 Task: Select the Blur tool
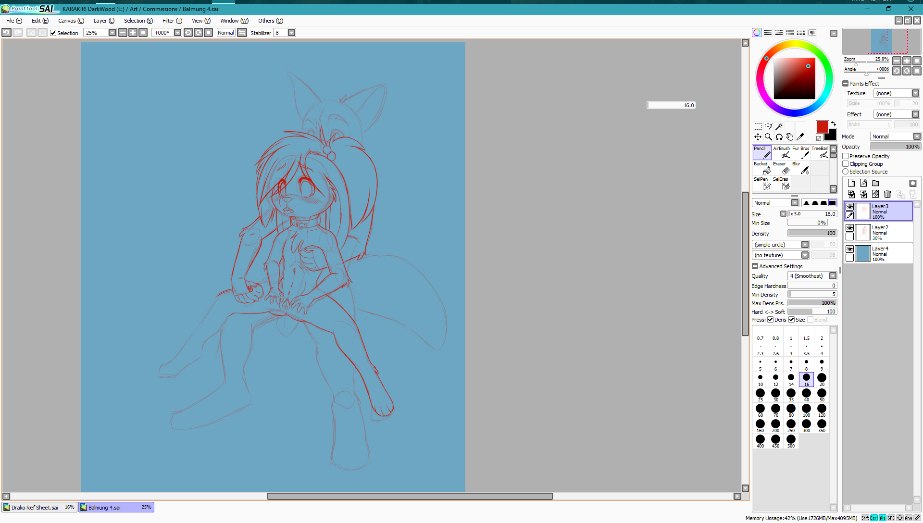(800, 168)
